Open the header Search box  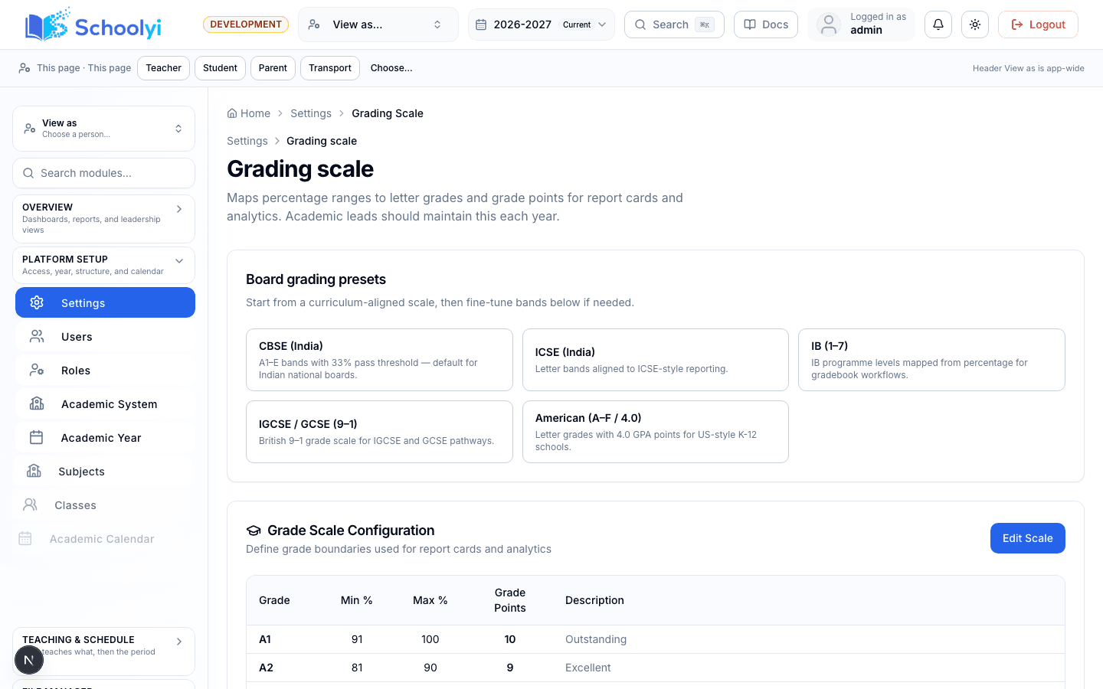[x=674, y=24]
